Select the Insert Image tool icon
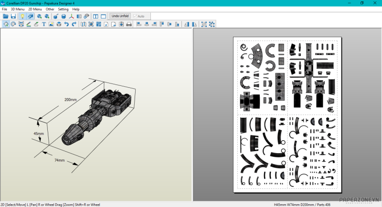The width and height of the screenshot is (382, 207). tap(51, 24)
